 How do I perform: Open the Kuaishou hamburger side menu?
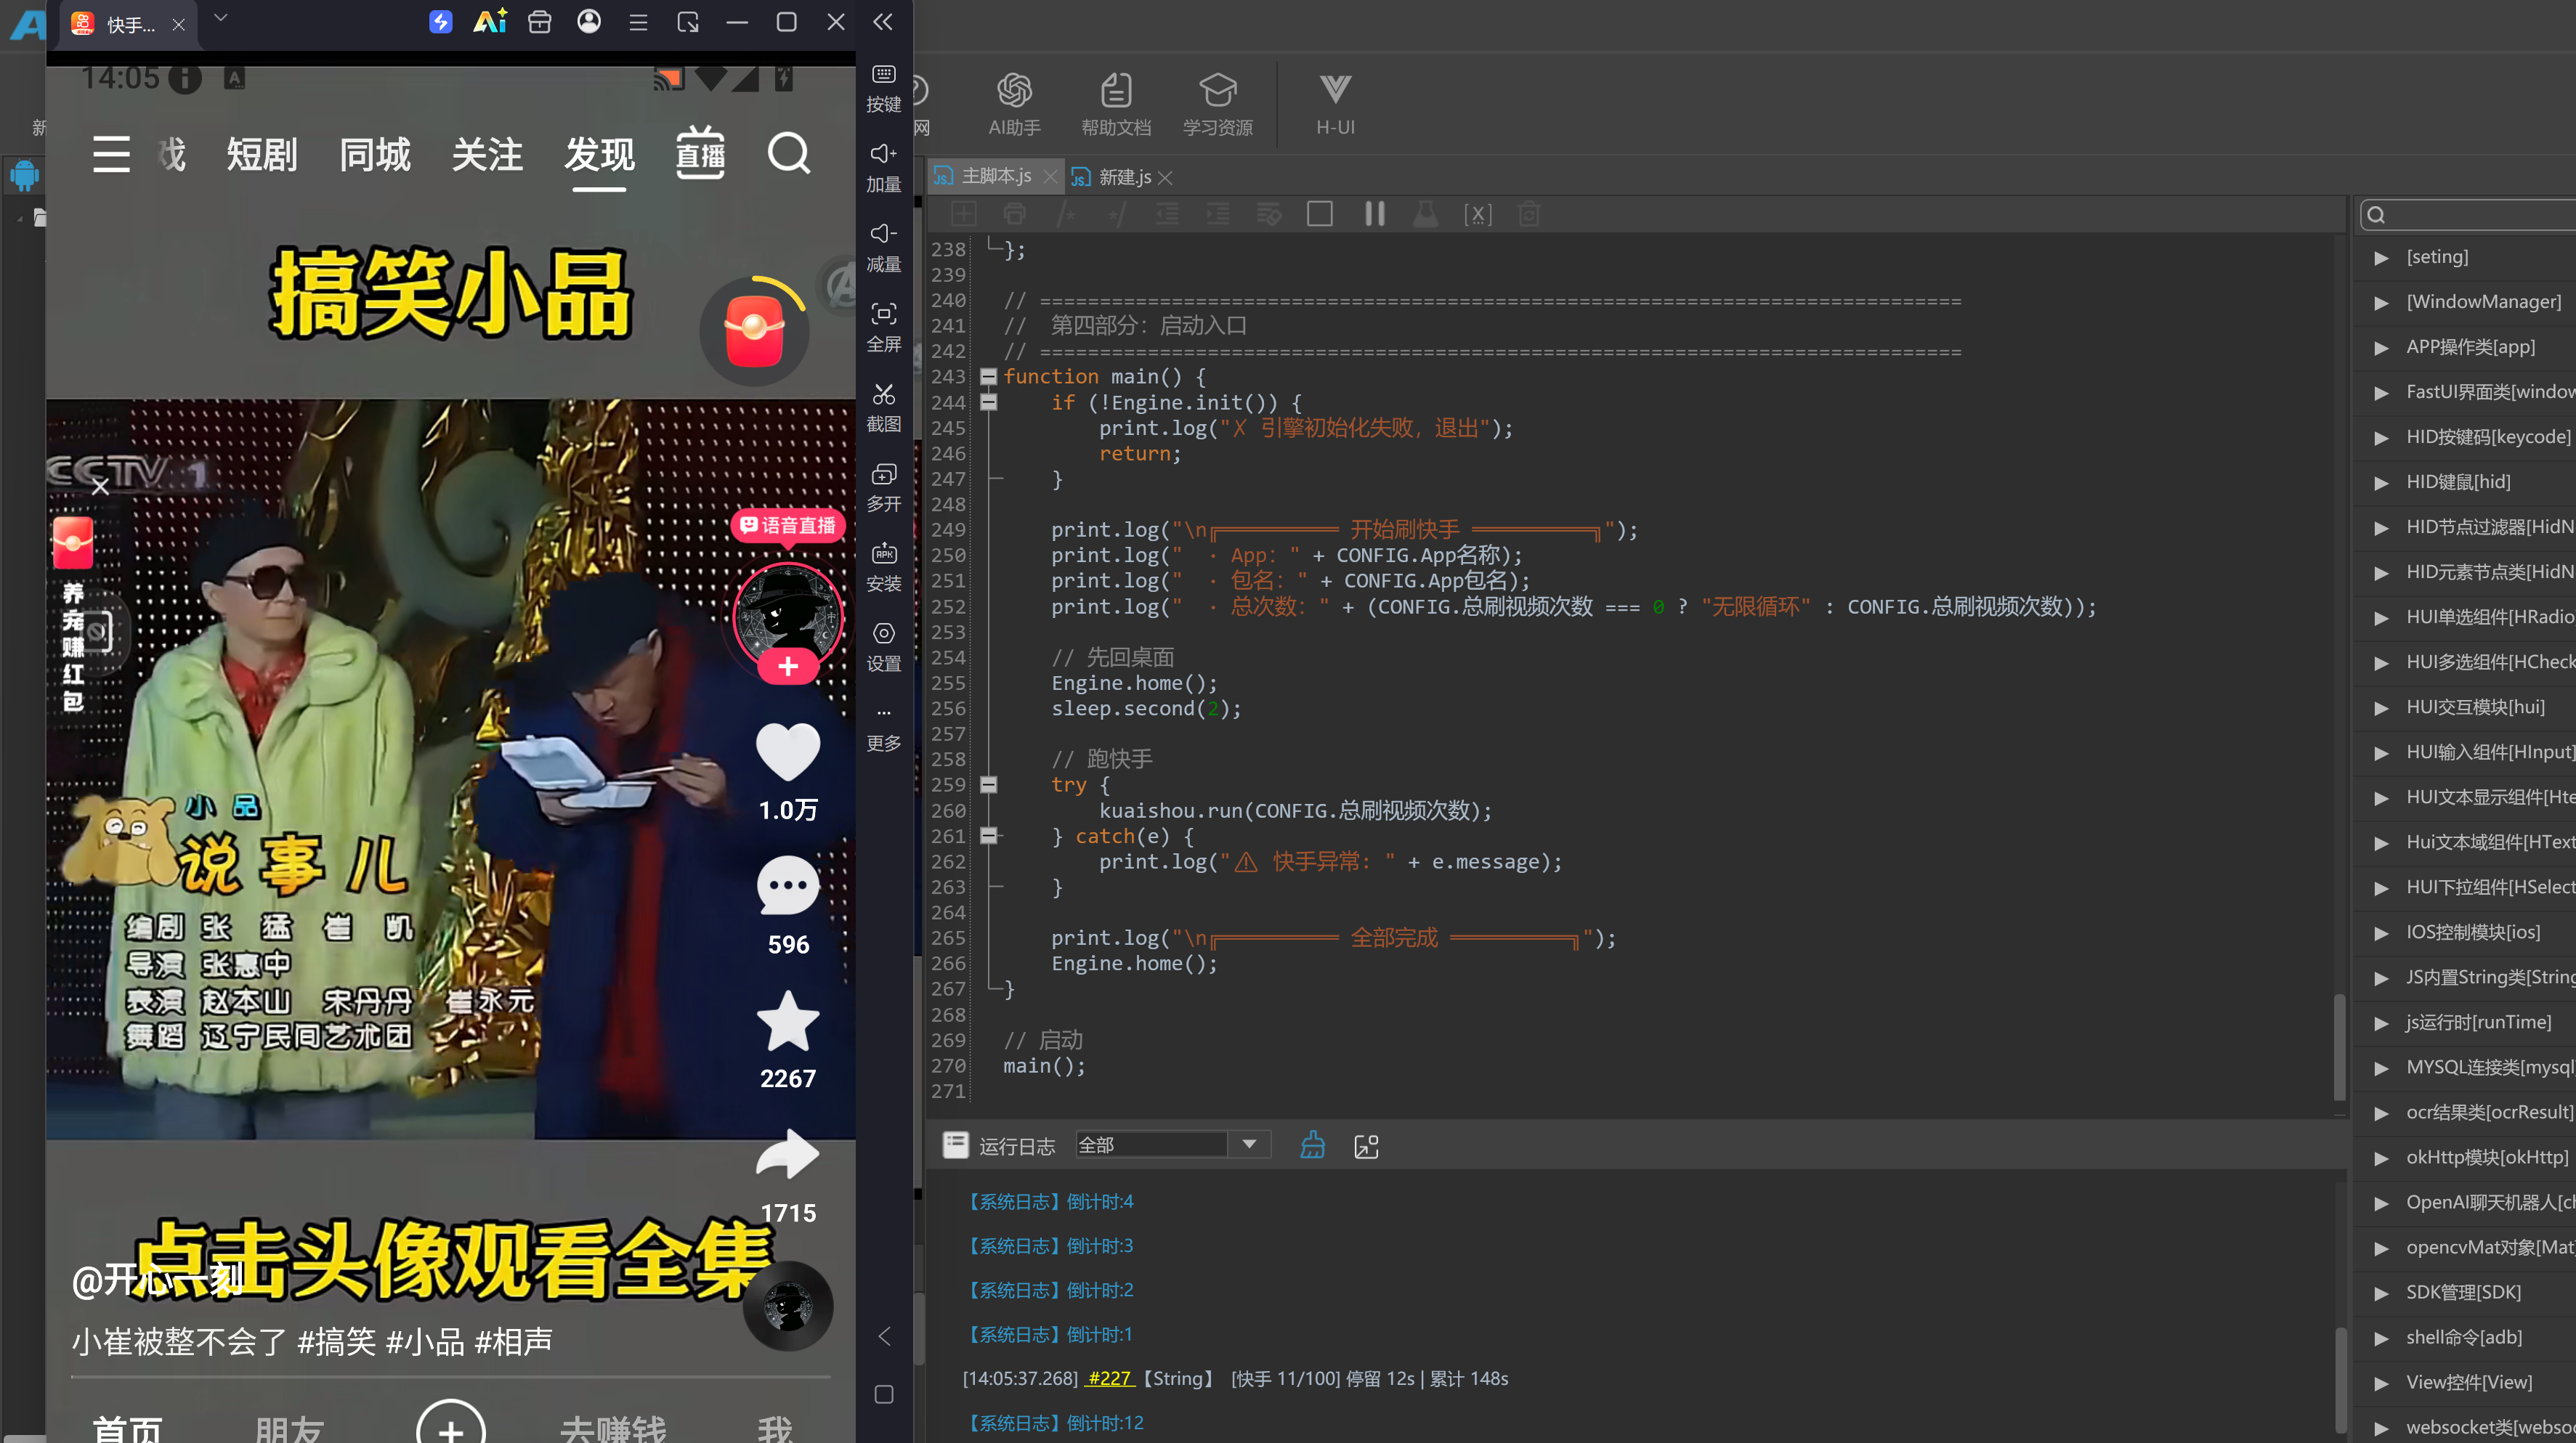[x=111, y=154]
